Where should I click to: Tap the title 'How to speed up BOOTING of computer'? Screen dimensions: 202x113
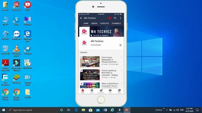pos(110,73)
